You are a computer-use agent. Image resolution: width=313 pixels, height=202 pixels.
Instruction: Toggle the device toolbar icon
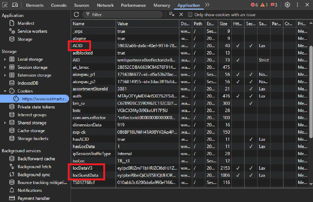coord(15,5)
